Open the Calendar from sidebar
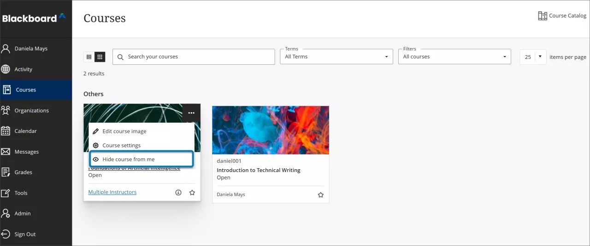Screen dimensions: 590x246 coord(25,131)
